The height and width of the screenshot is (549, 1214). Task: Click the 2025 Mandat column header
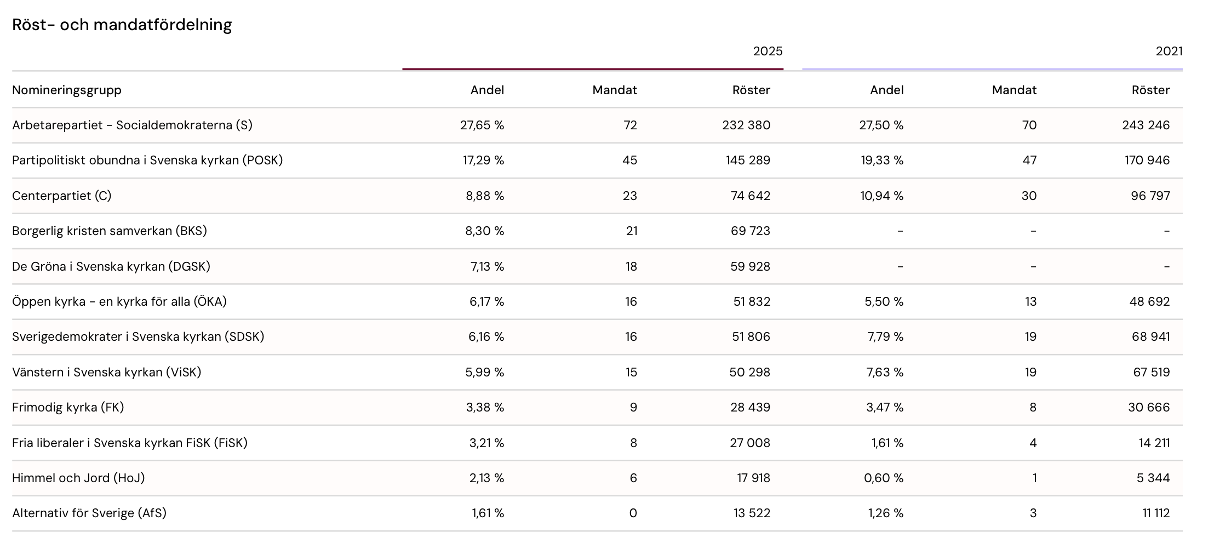point(614,90)
